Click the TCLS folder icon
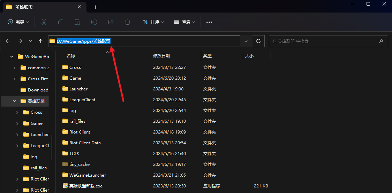This screenshot has width=392, height=193. pos(65,154)
